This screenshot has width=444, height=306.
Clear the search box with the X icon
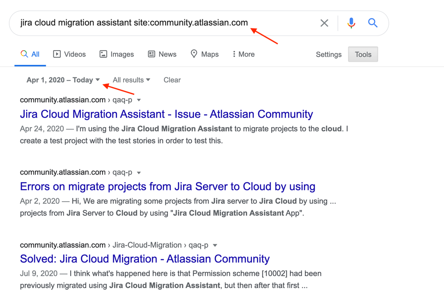(x=324, y=23)
